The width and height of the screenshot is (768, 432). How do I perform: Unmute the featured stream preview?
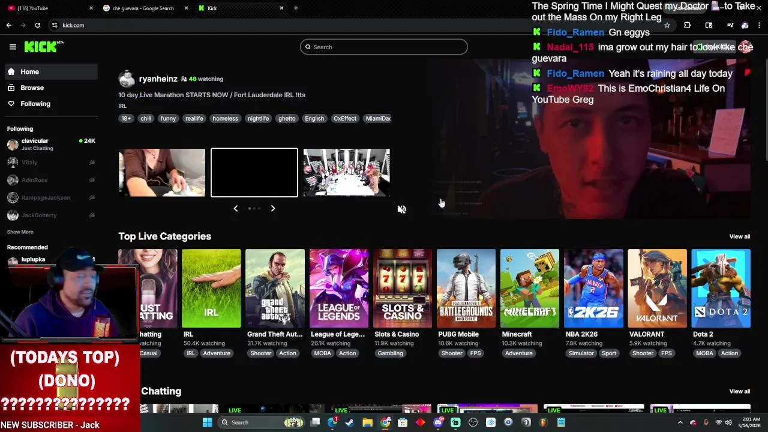tap(402, 209)
